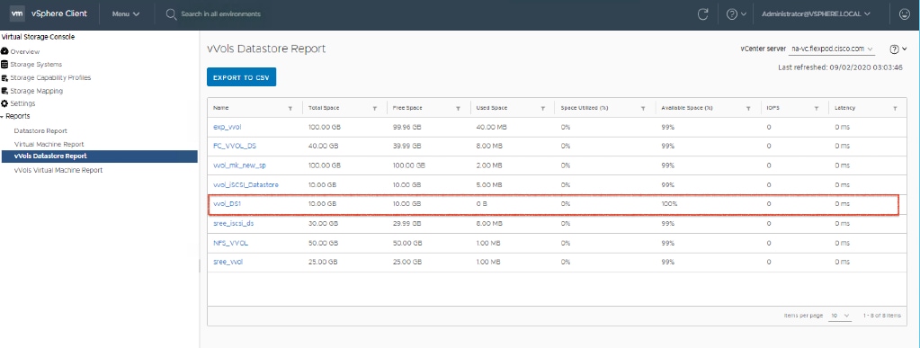920x348 pixels.
Task: Select the vVols Datastore Report item
Action: 99,156
